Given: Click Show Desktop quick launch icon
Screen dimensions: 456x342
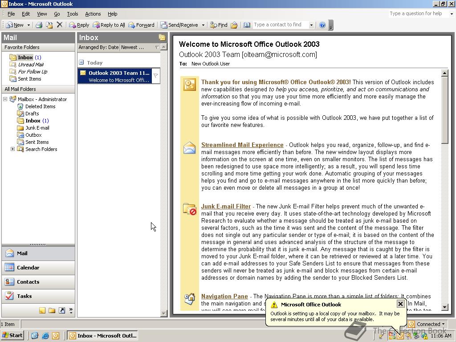Looking at the screenshot, I should (x=35, y=336).
